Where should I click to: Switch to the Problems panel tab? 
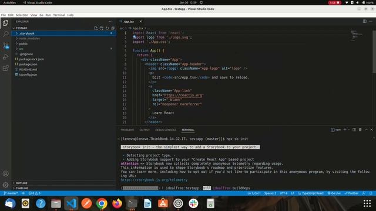tap(127, 130)
